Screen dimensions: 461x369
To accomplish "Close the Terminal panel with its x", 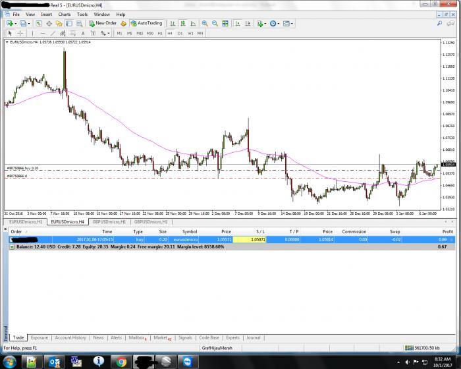I will (5, 229).
